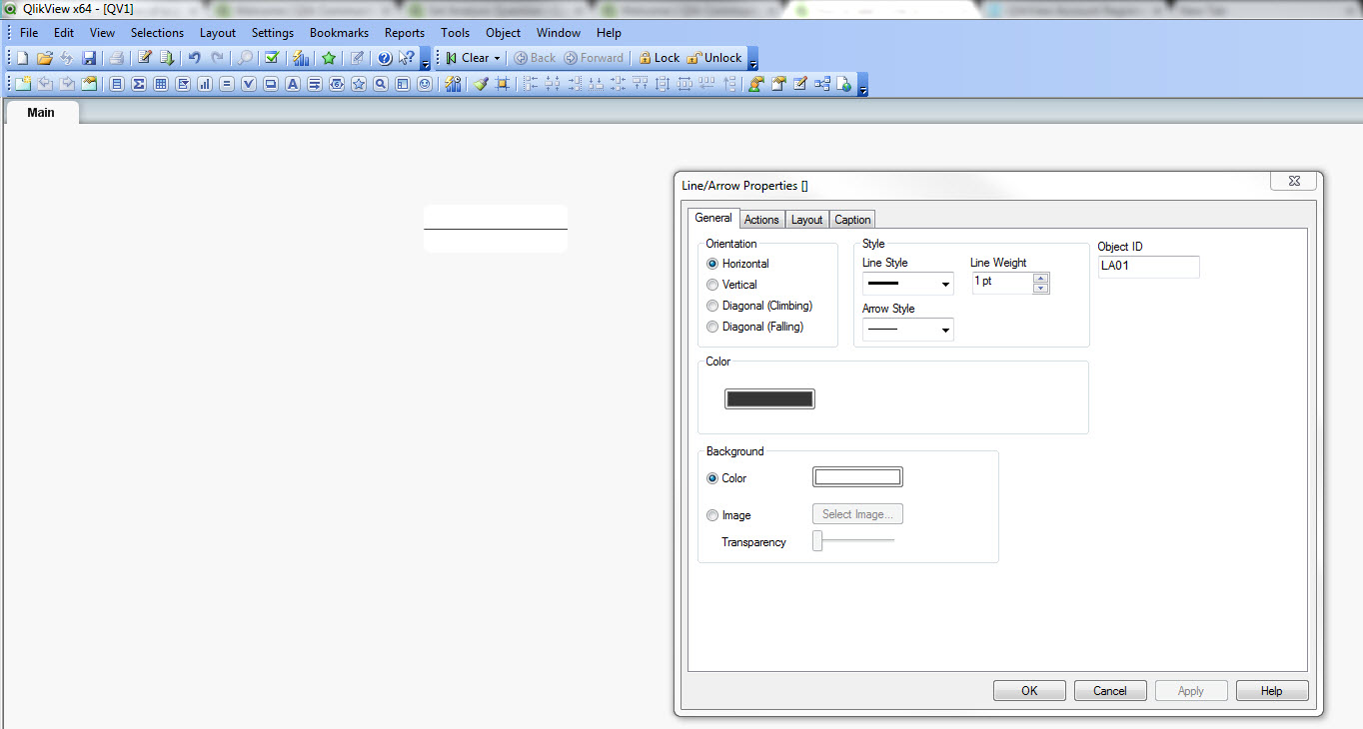Screen dimensions: 1363x729
Task: Select Image background radio button
Action: (x=712, y=515)
